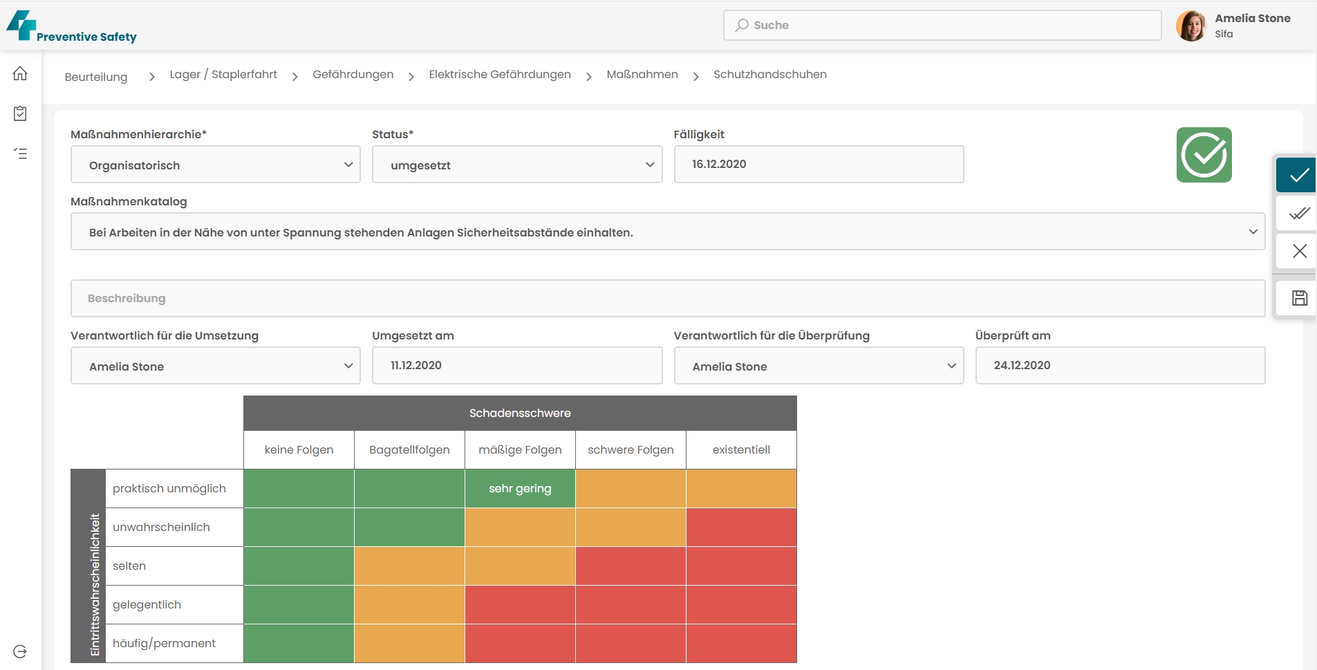Click the X cancel icon button
Screen dimensions: 1317x670
[1298, 251]
